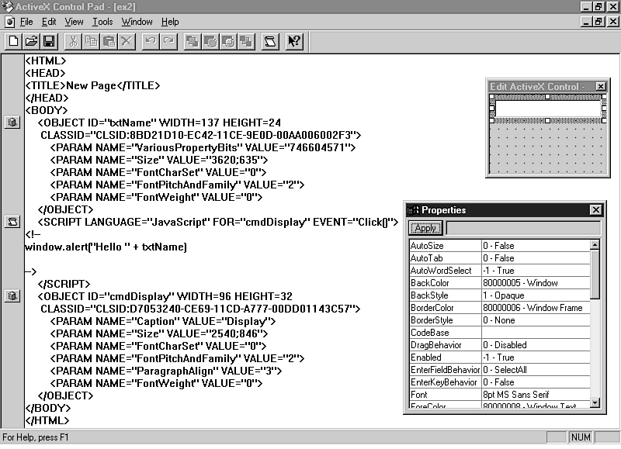Screen dimensions: 621x449
Task: Click the '0 - SelectAll' value
Action: 505,369
